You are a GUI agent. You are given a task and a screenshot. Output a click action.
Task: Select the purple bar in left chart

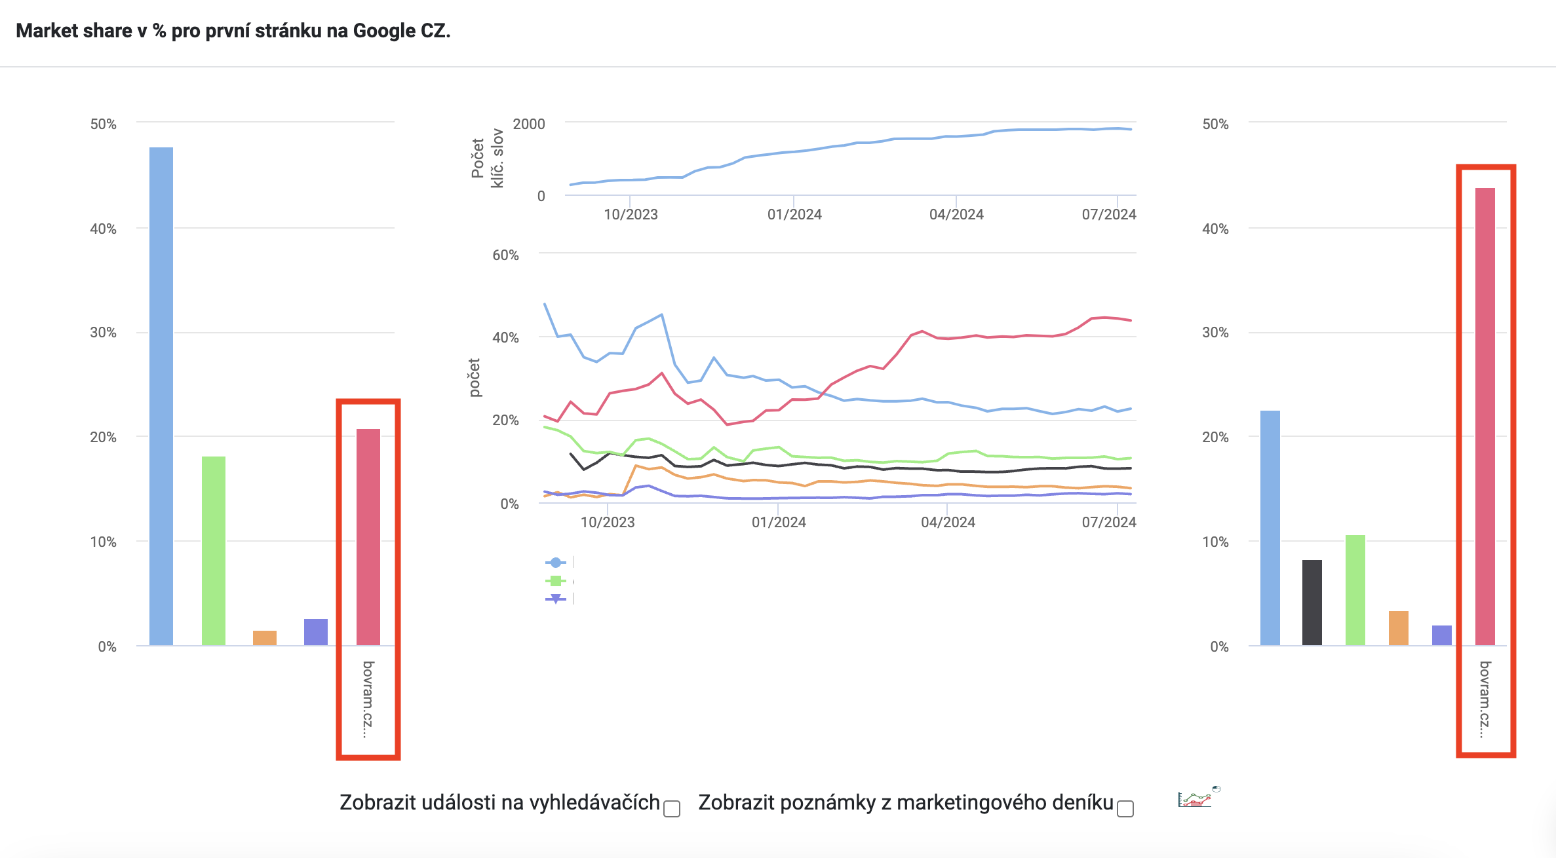tap(316, 632)
